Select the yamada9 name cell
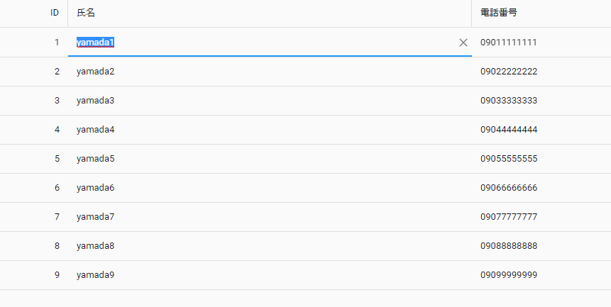This screenshot has height=307, width=611. (270, 275)
